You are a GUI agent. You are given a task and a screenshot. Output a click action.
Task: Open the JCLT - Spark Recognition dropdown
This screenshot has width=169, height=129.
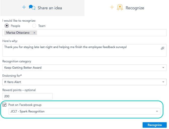click(84, 111)
